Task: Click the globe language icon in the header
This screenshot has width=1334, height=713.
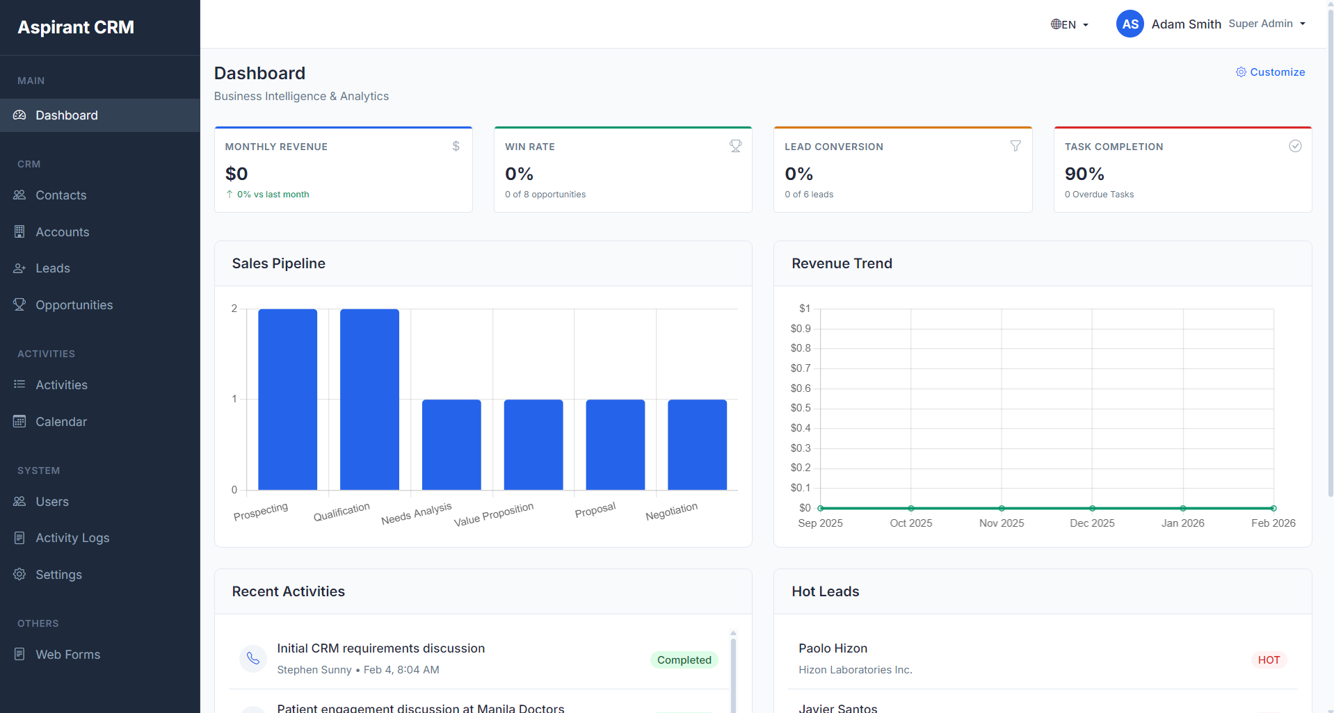Action: click(x=1056, y=24)
